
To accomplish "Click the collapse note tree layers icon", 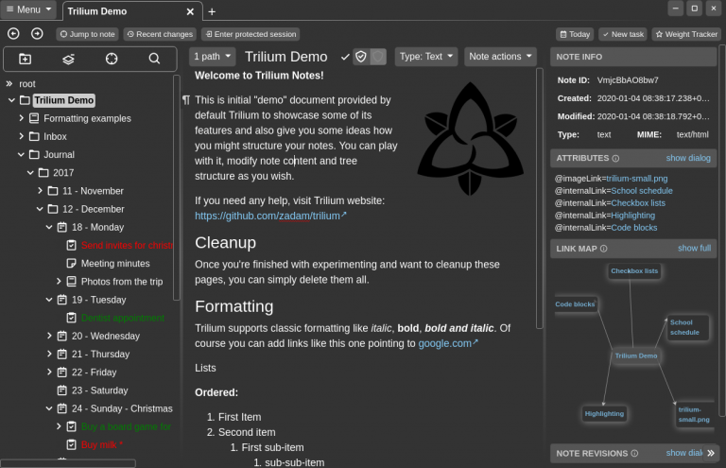I will [x=68, y=59].
